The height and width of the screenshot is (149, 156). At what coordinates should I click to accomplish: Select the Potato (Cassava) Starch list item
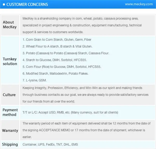[x=66, y=53]
